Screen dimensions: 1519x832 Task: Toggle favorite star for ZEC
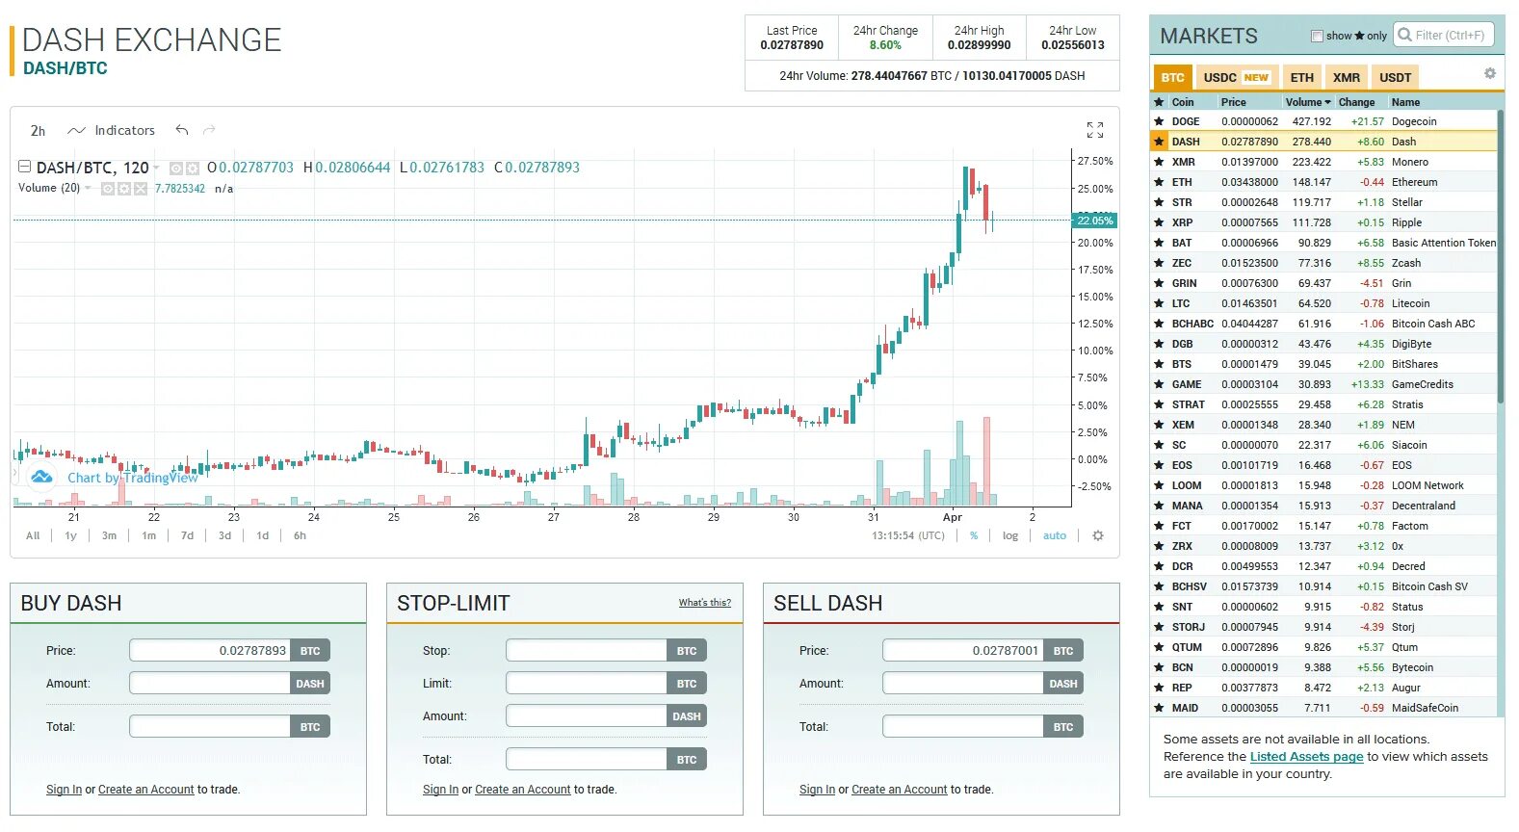pyautogui.click(x=1160, y=263)
